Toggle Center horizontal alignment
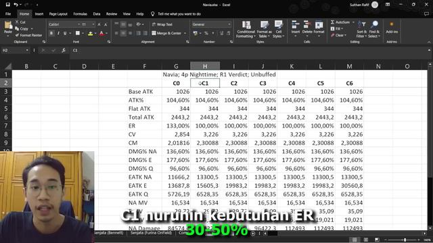This screenshot has width=433, height=243. coord(123,33)
